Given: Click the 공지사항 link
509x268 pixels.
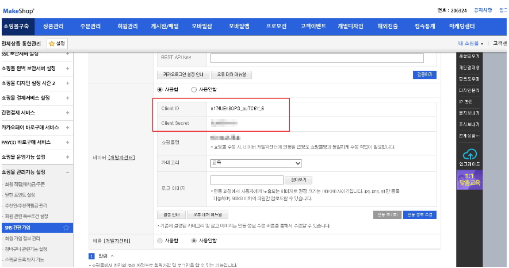Looking at the screenshot, I should click(x=483, y=10).
